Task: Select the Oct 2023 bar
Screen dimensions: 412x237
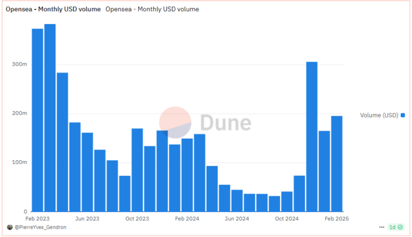Action: (137, 170)
